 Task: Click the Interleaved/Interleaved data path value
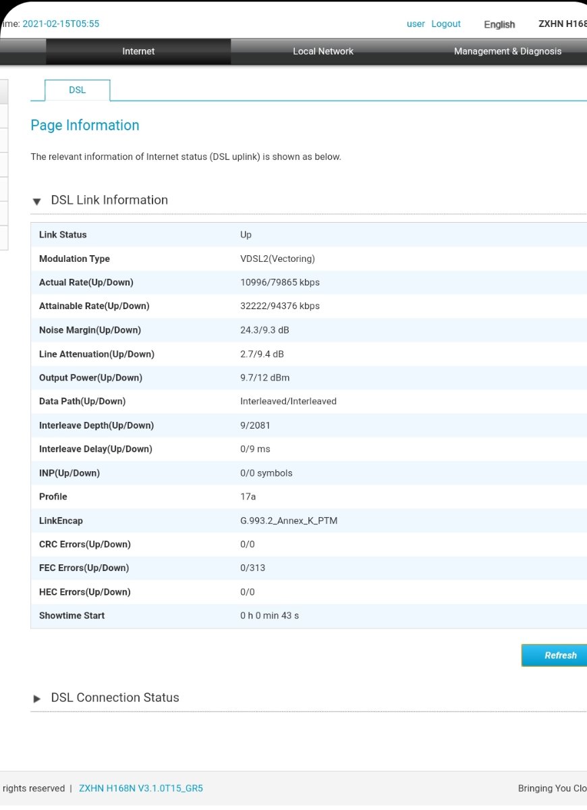[288, 401]
